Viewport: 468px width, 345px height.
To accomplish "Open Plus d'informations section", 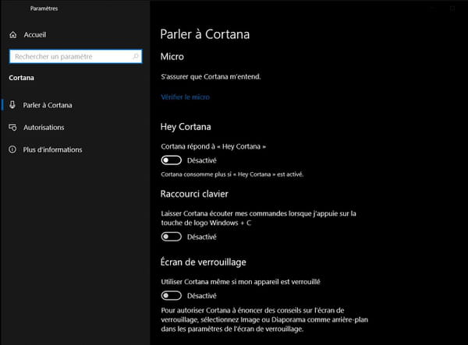I will [x=52, y=150].
